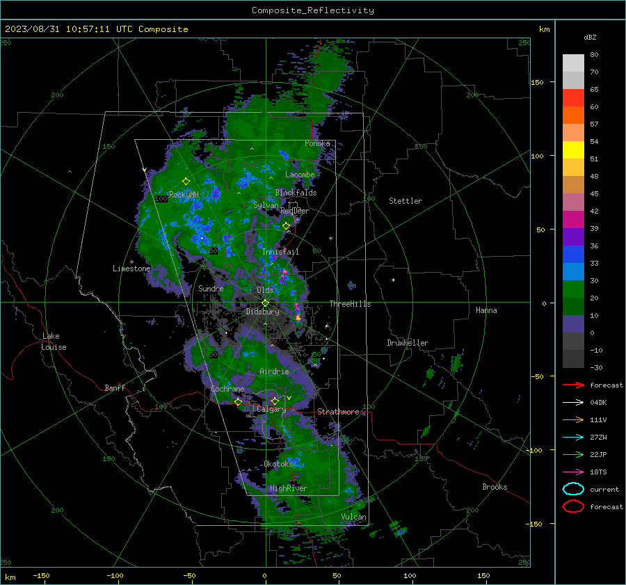626x585 pixels.
Task: Click the 'current' legend label
Action: (x=604, y=489)
